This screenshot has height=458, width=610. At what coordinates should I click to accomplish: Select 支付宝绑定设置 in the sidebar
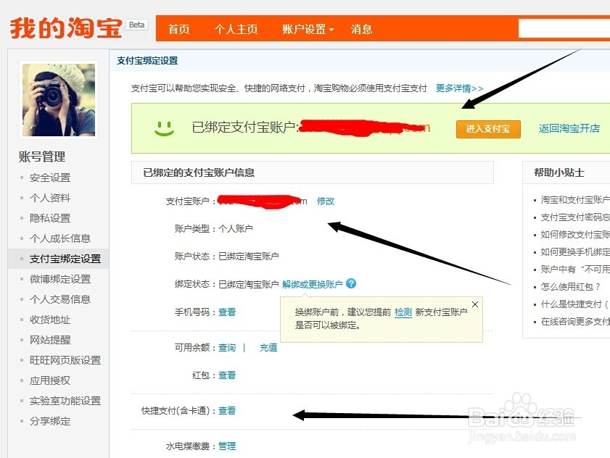click(x=65, y=259)
